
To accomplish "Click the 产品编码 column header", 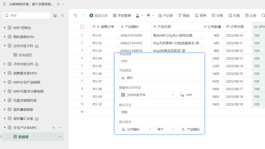I will pyautogui.click(x=135, y=27).
